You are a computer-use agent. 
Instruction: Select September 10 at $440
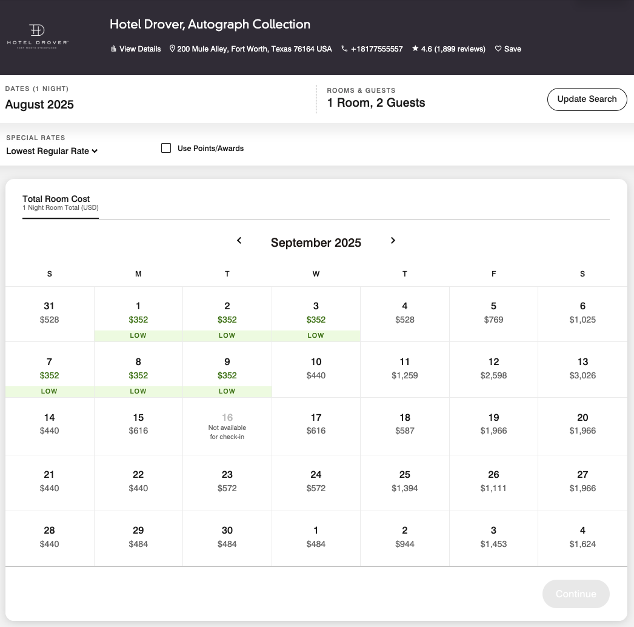coord(316,370)
